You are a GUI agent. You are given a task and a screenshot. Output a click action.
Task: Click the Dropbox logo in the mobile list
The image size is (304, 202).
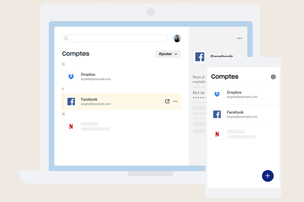(217, 94)
